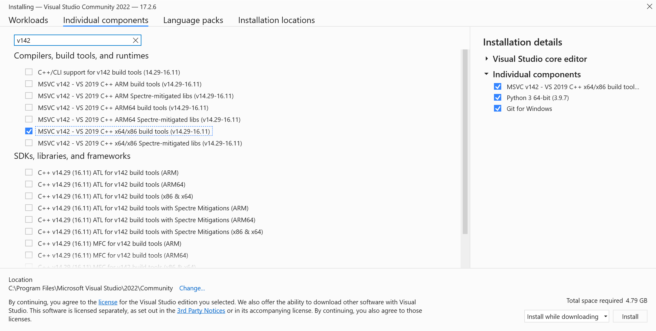Select MSVC v142 ARM64 build tools checkbox
This screenshot has width=656, height=331.
29,107
